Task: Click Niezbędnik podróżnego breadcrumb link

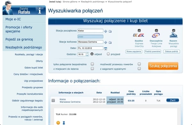Action: click(x=92, y=2)
